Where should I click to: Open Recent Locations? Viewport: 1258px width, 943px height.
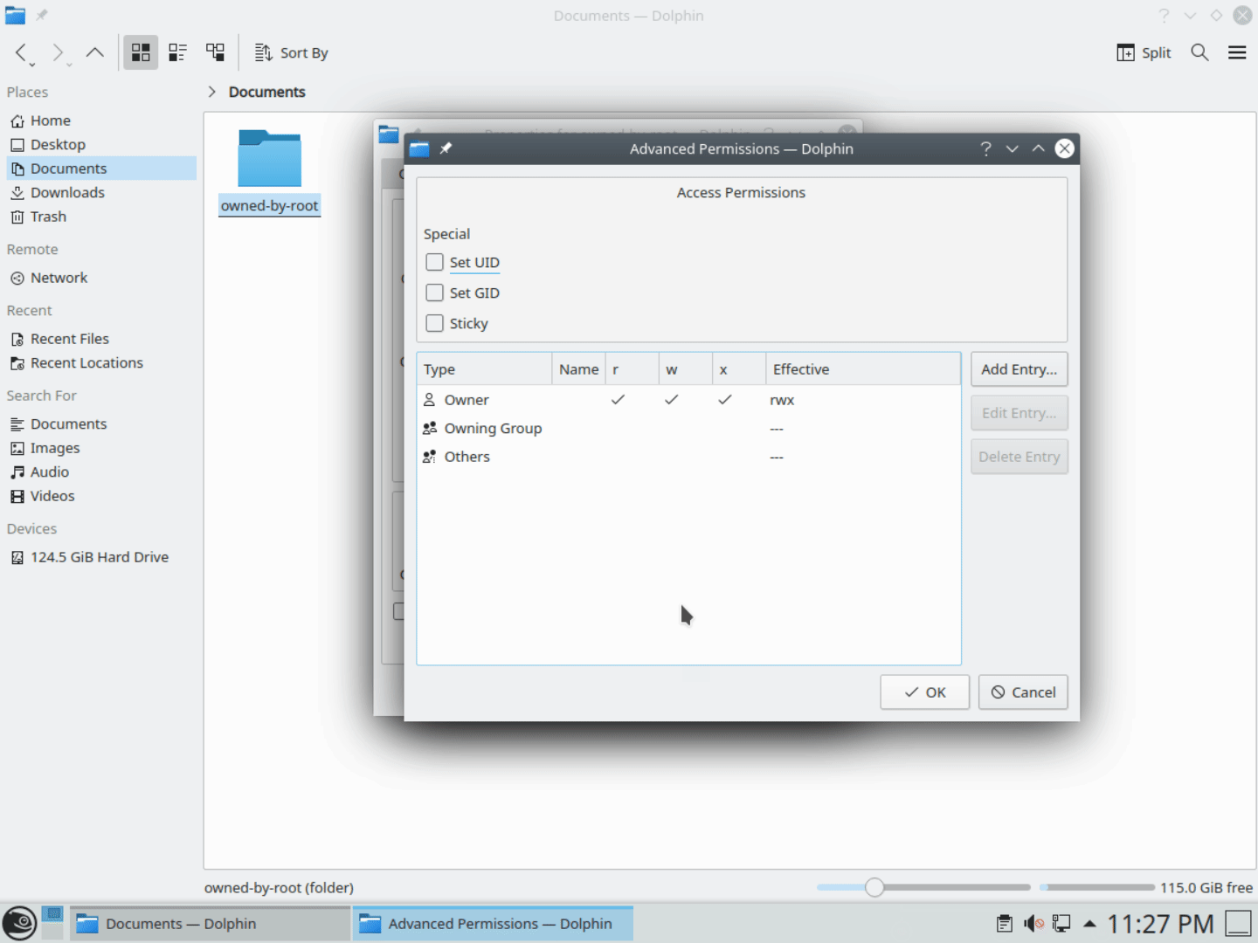tap(101, 362)
